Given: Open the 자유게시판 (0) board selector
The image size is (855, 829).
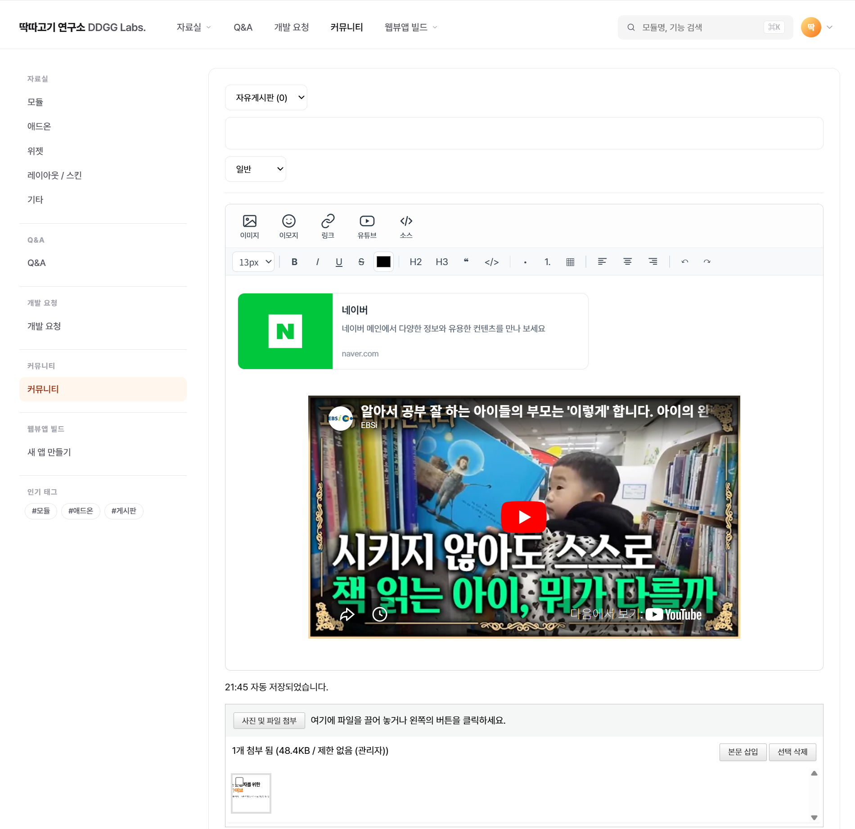Looking at the screenshot, I should (x=266, y=98).
